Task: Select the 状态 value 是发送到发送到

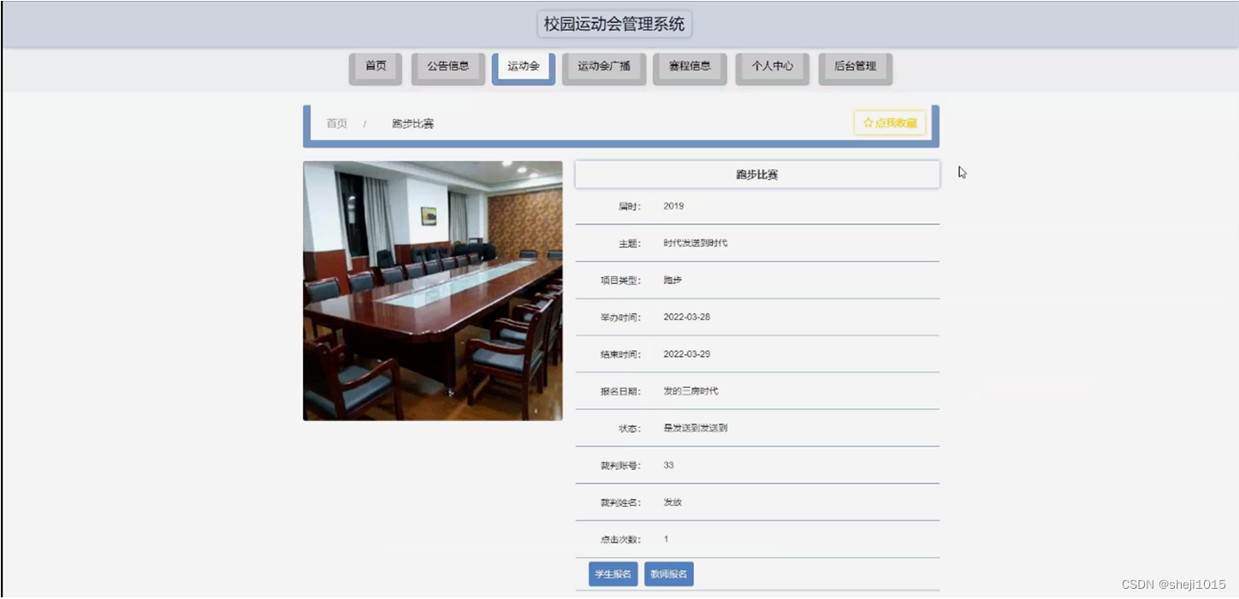Action: (x=696, y=428)
